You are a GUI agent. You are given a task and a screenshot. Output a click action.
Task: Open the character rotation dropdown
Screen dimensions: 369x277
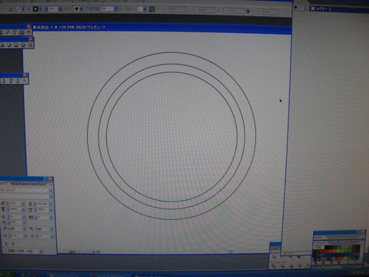point(52,236)
